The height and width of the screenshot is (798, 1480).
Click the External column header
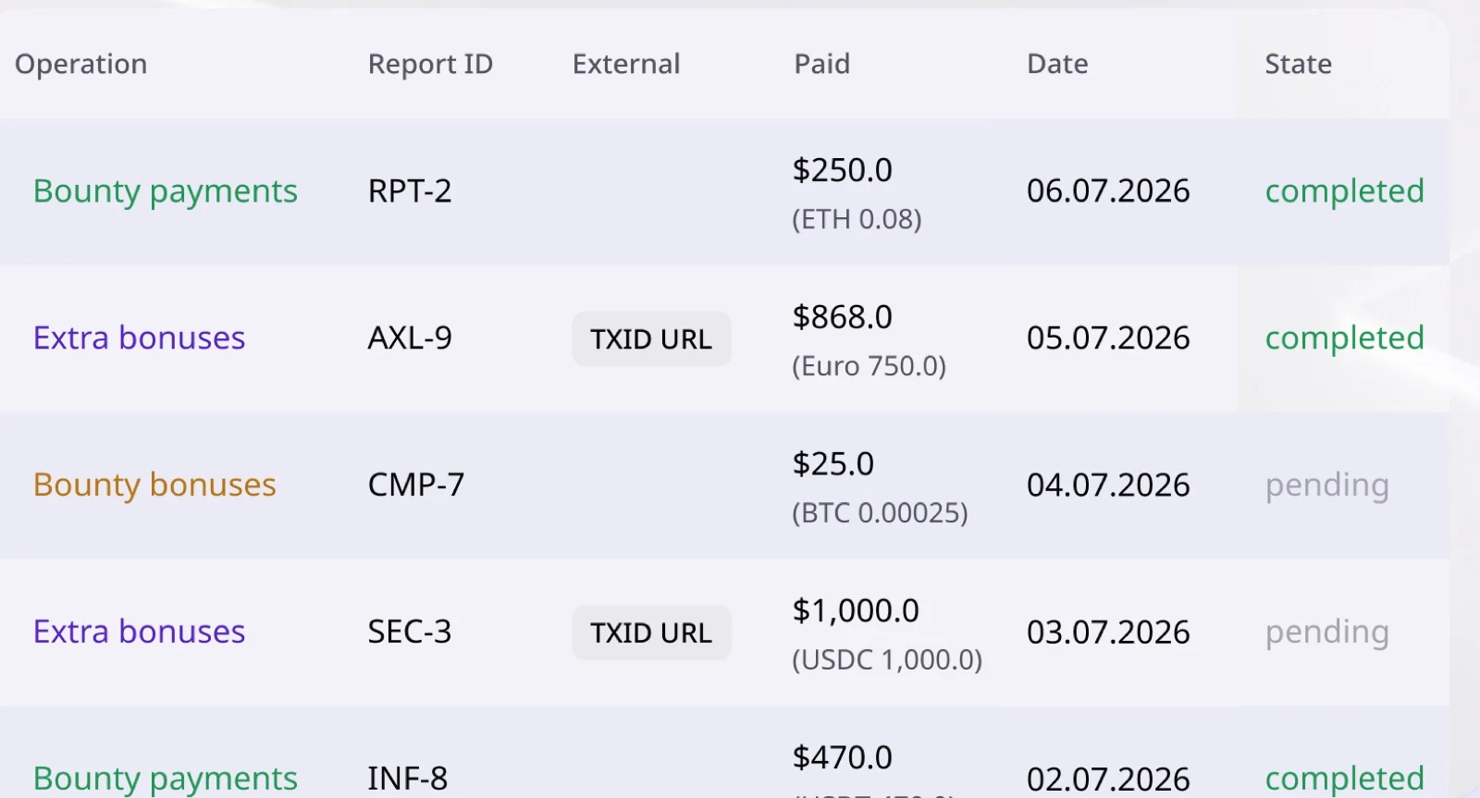point(626,64)
